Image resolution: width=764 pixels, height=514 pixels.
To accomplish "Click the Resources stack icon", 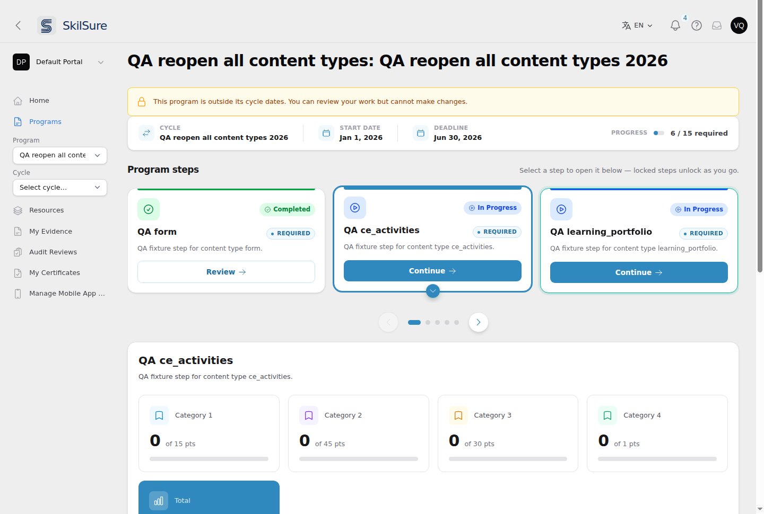I will pyautogui.click(x=18, y=210).
